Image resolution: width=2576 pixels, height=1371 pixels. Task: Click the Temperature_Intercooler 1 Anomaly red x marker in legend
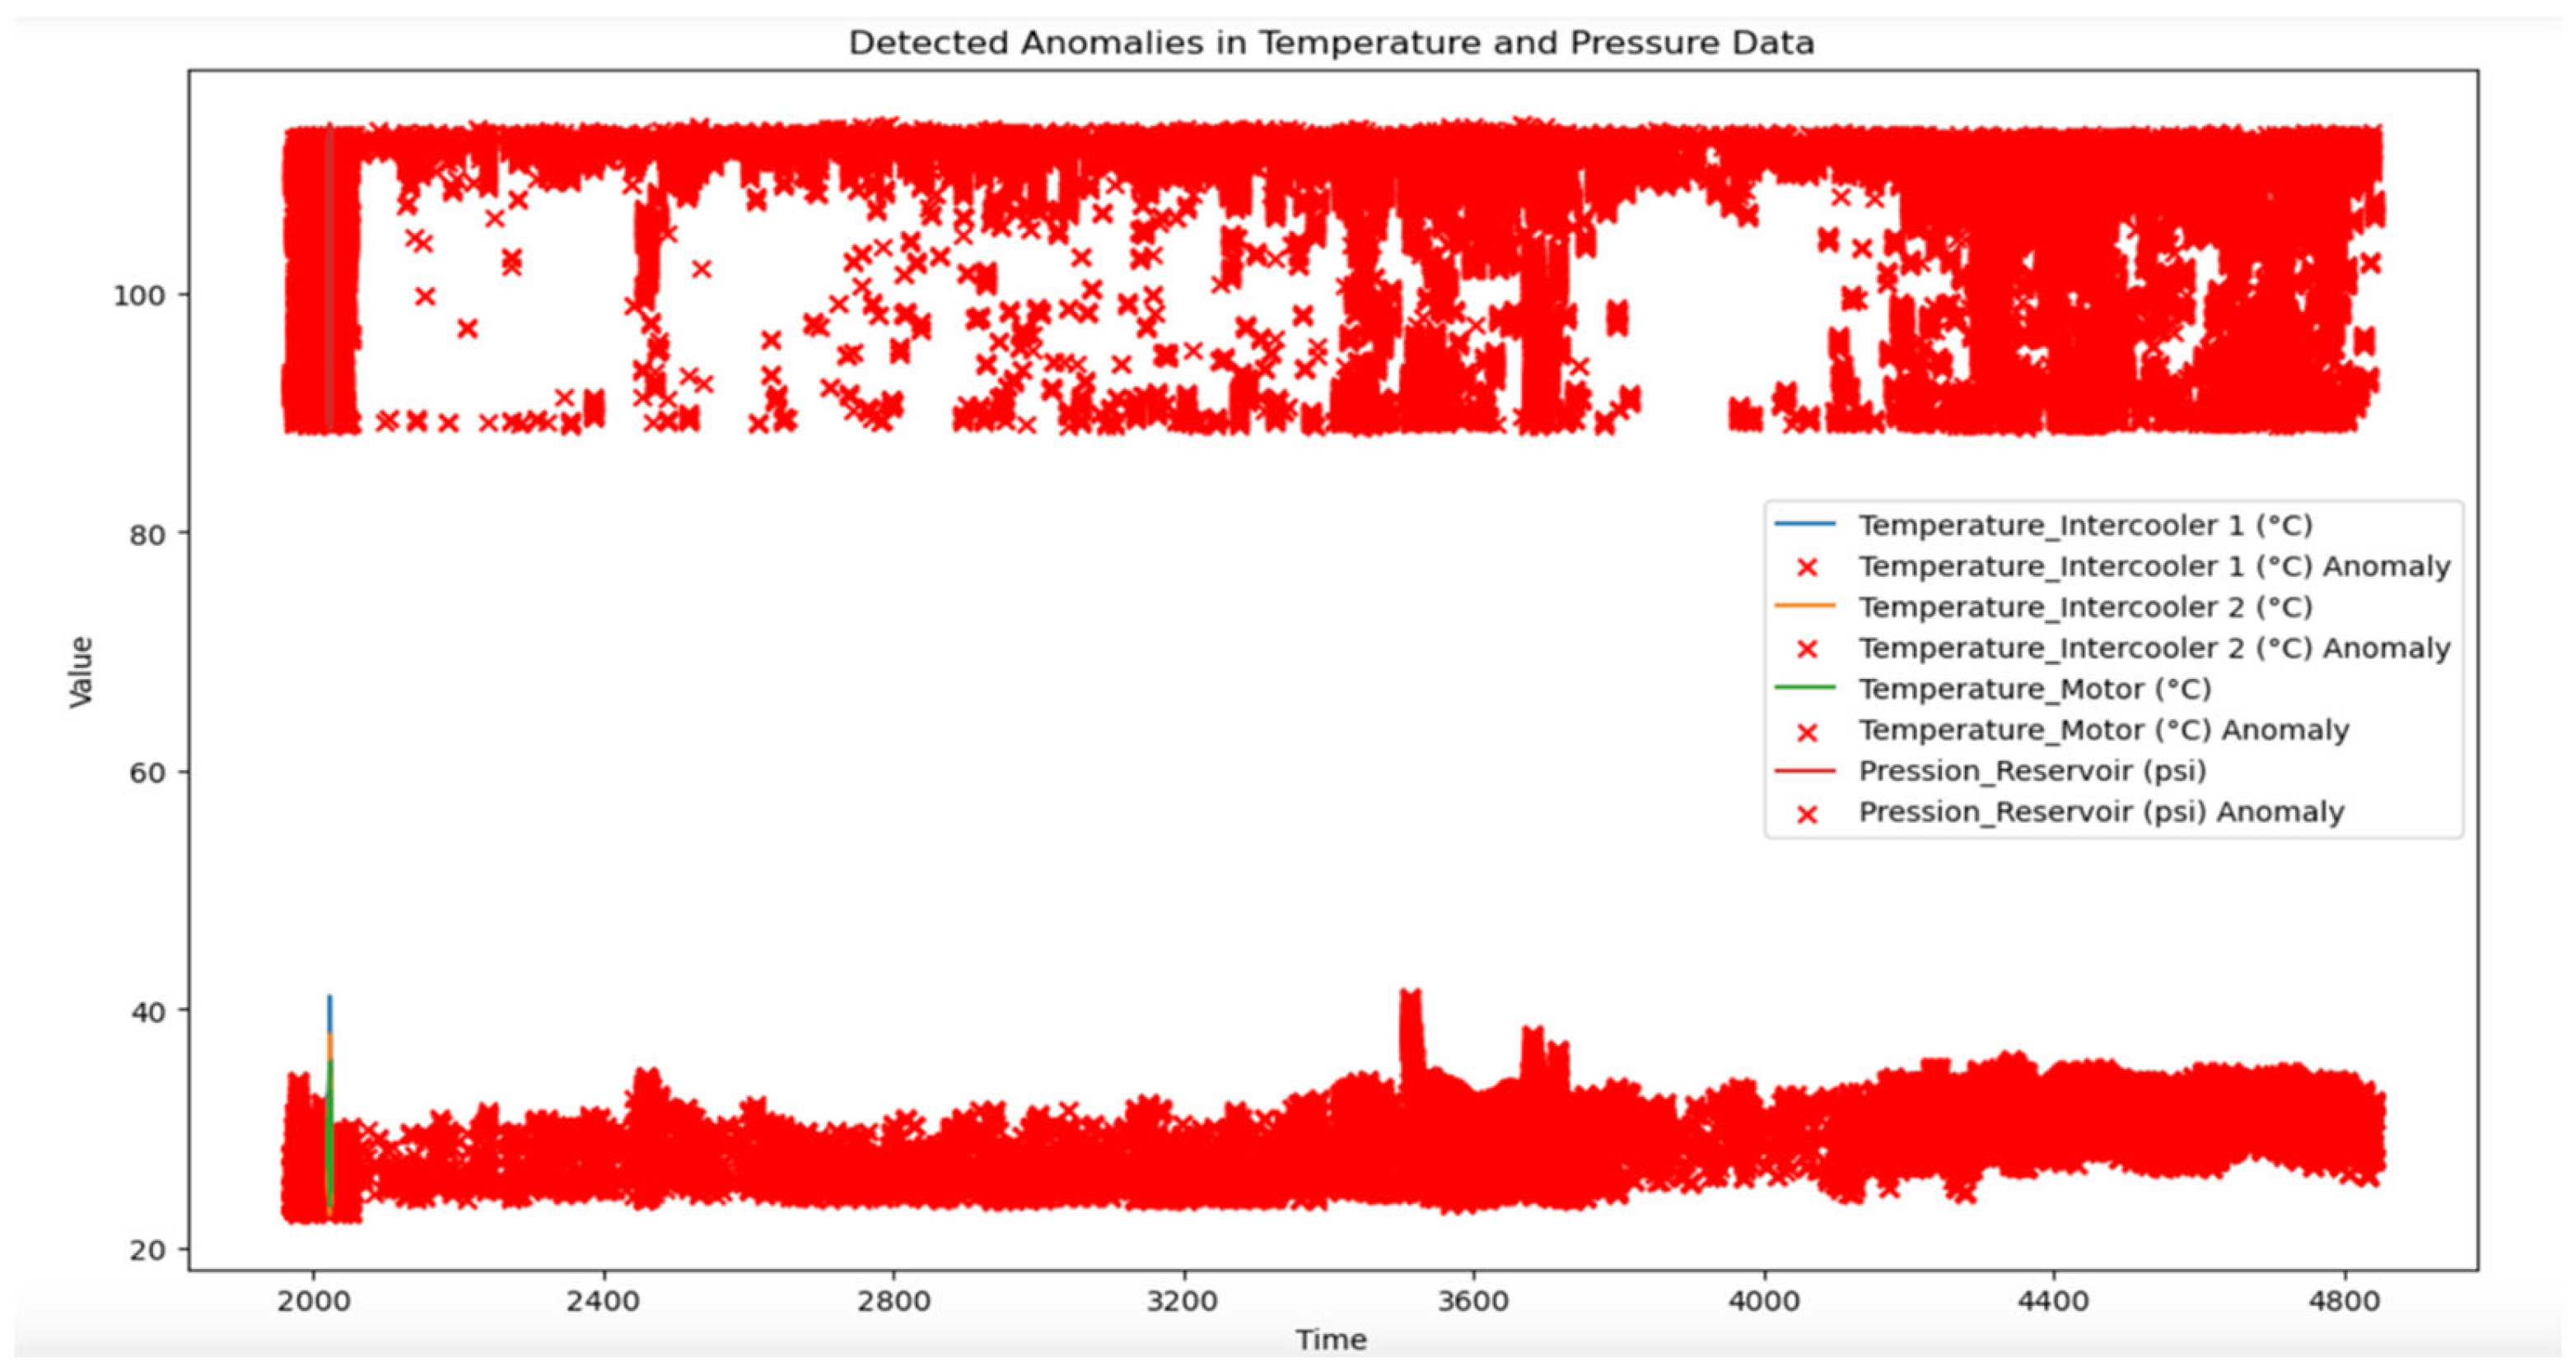tap(1806, 568)
